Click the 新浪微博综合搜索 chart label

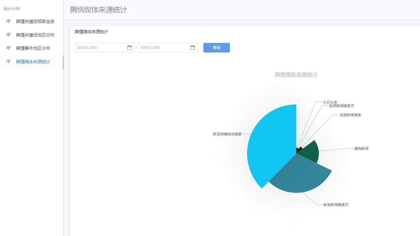click(x=227, y=134)
